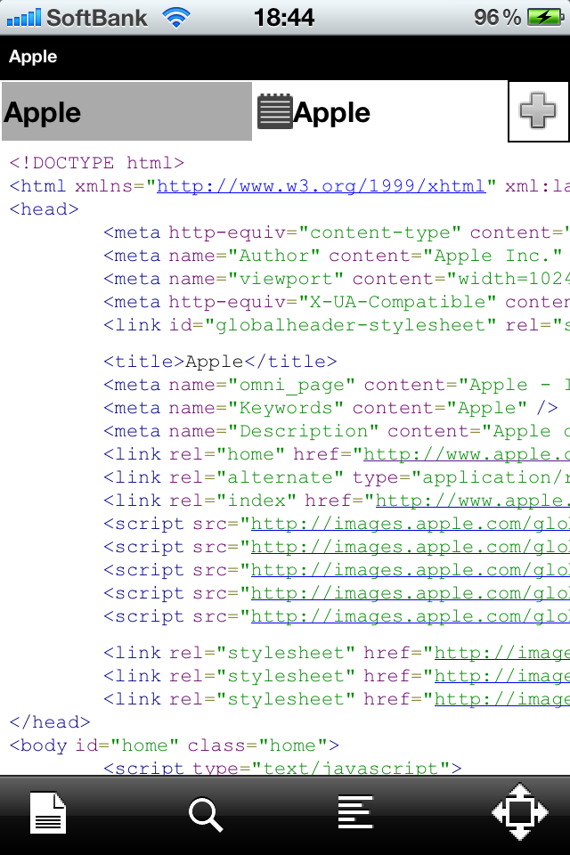Select the link id="globalheader-stylesheet" line

pos(337,325)
